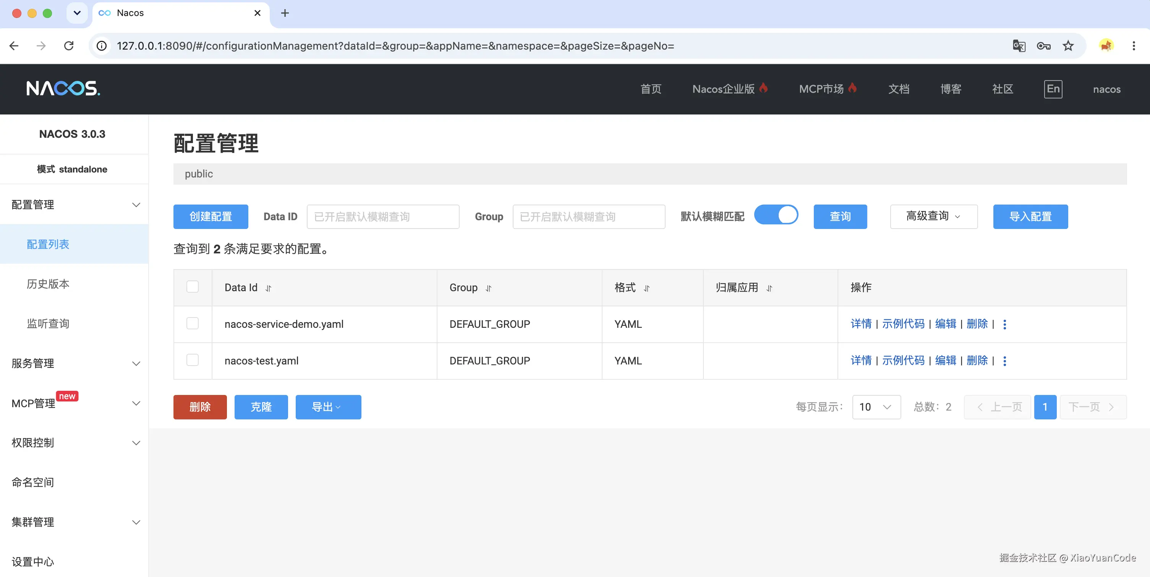The height and width of the screenshot is (577, 1150).
Task: Expand the 权限控制 sidebar section
Action: 74,443
